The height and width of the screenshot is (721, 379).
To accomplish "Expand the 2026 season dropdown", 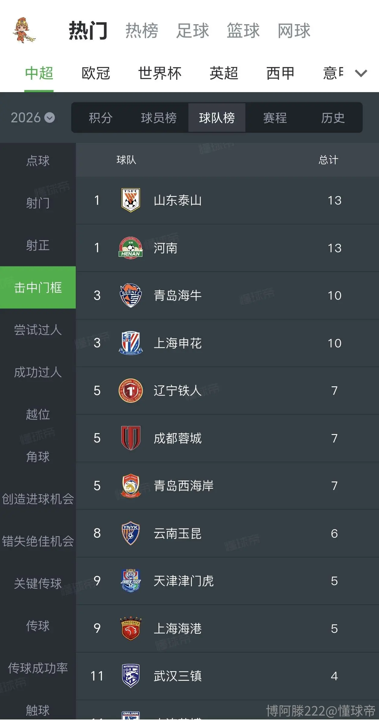I will tap(33, 117).
